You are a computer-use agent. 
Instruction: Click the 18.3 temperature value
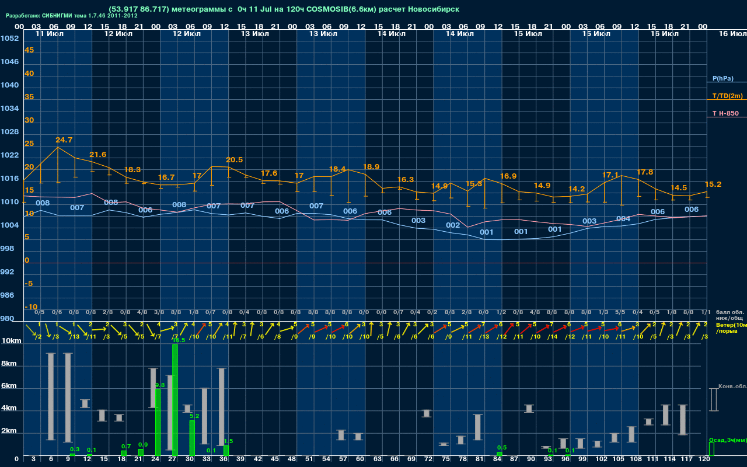click(132, 169)
